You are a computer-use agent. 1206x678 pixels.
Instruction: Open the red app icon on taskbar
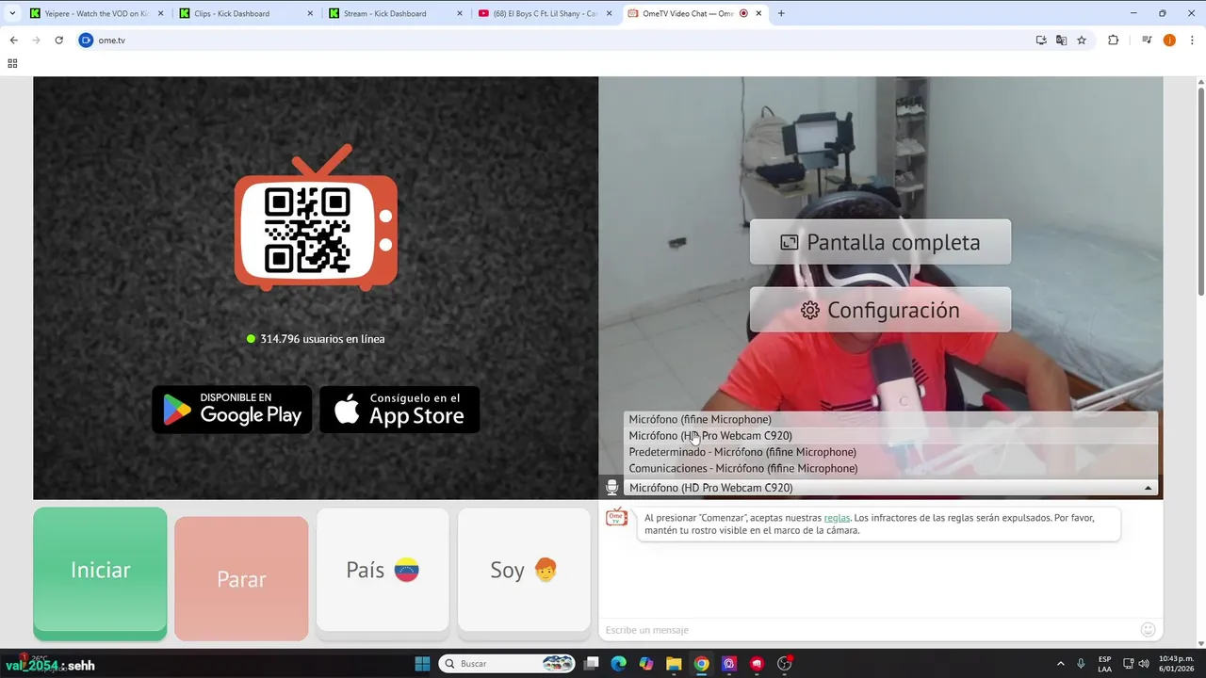[x=757, y=664]
